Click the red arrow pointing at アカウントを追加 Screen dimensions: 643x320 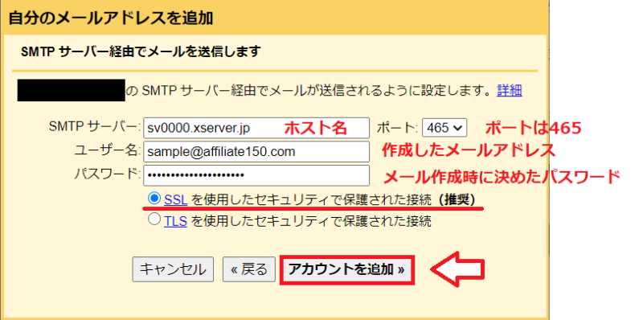[457, 269]
